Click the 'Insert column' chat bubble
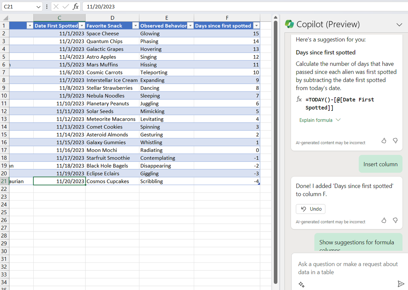This screenshot has height=290, width=408. (380, 164)
